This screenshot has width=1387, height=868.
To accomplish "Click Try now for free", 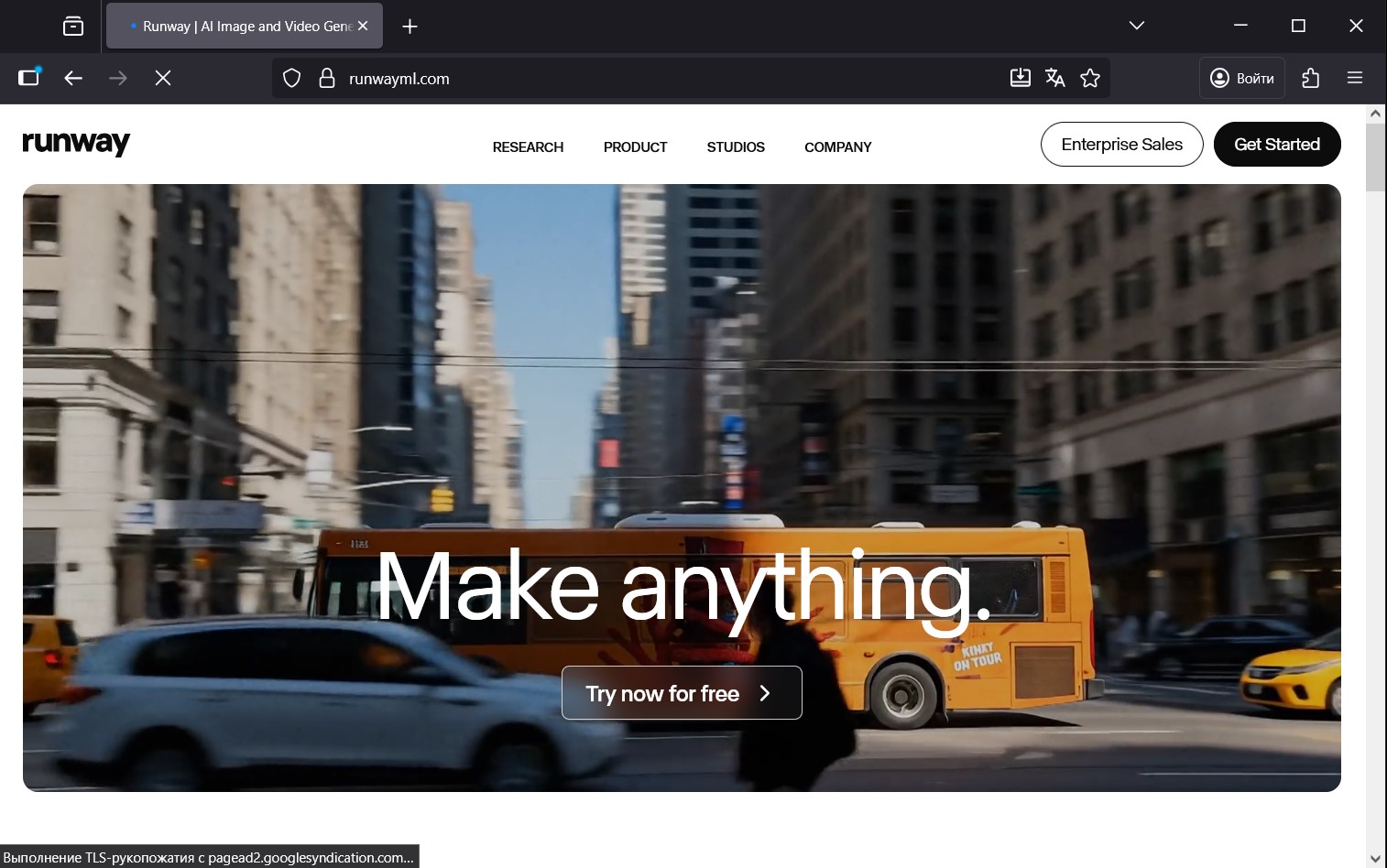I will pyautogui.click(x=682, y=693).
